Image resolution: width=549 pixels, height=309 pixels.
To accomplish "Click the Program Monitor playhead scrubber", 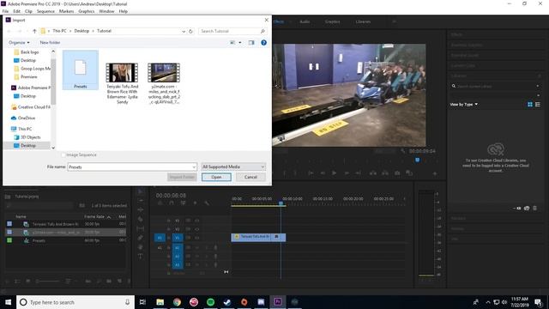I will 418,161.
